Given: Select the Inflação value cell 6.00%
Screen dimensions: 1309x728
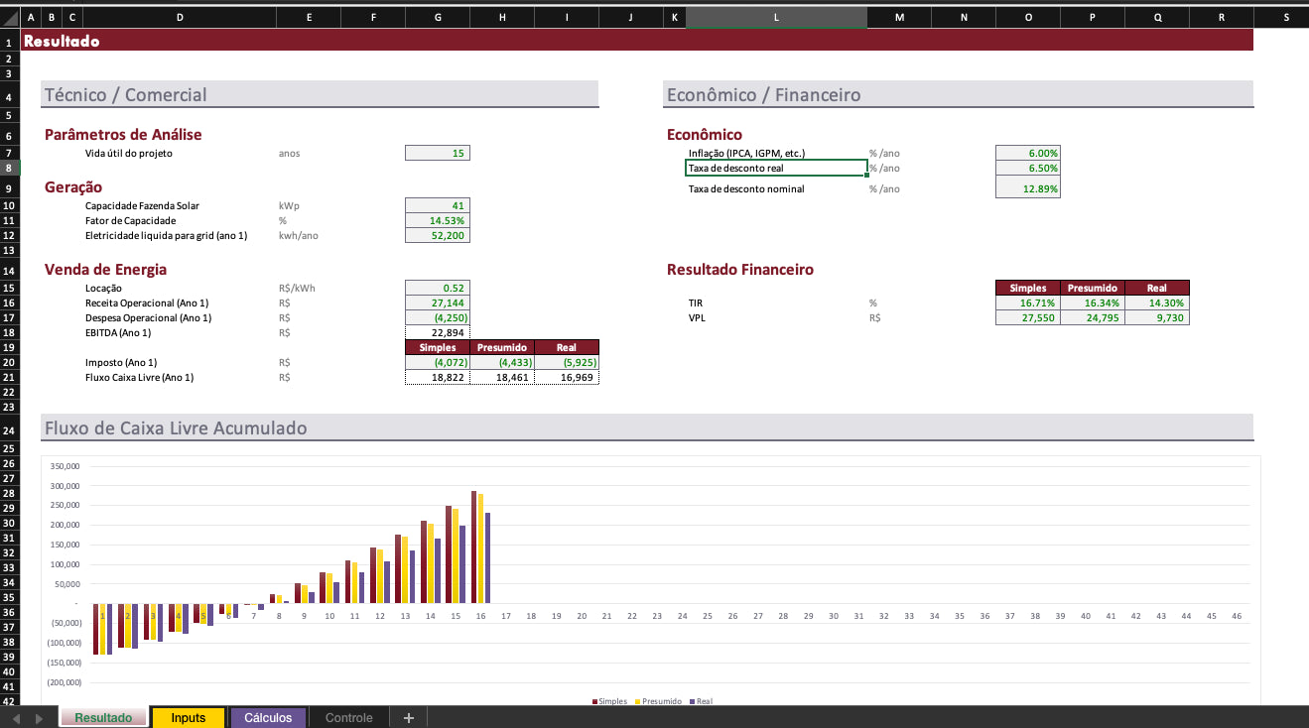Looking at the screenshot, I should pos(1027,153).
